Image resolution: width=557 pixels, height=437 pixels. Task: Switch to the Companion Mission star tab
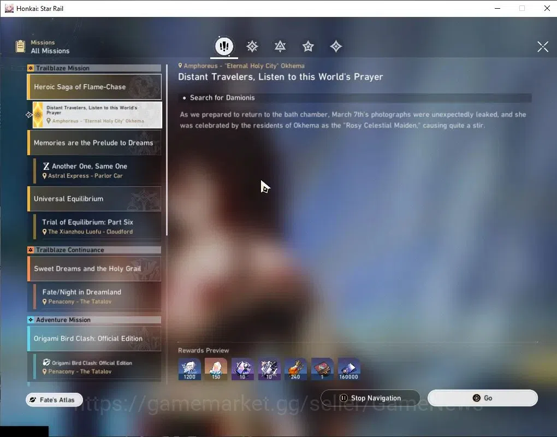[308, 46]
